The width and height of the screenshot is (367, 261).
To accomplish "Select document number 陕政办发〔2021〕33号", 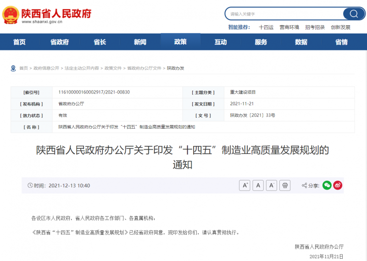I will [253, 115].
